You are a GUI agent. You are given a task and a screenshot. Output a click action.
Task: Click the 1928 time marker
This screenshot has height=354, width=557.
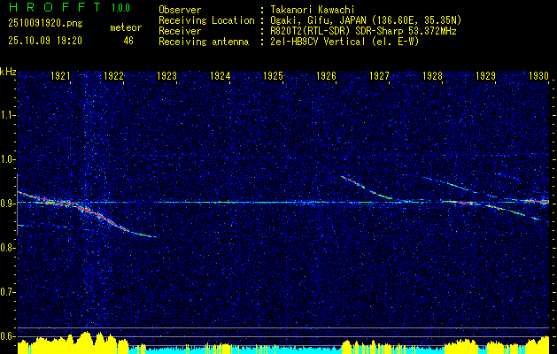point(433,75)
